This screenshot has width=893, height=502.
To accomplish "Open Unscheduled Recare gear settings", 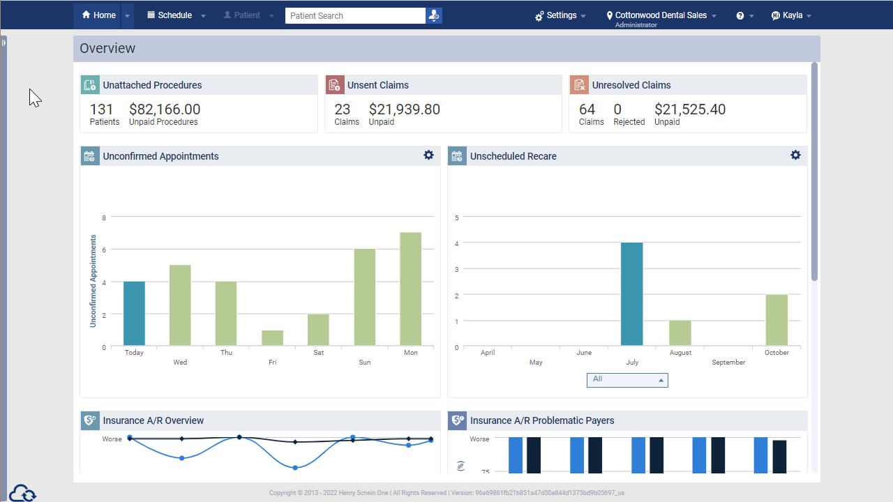I will pos(795,155).
